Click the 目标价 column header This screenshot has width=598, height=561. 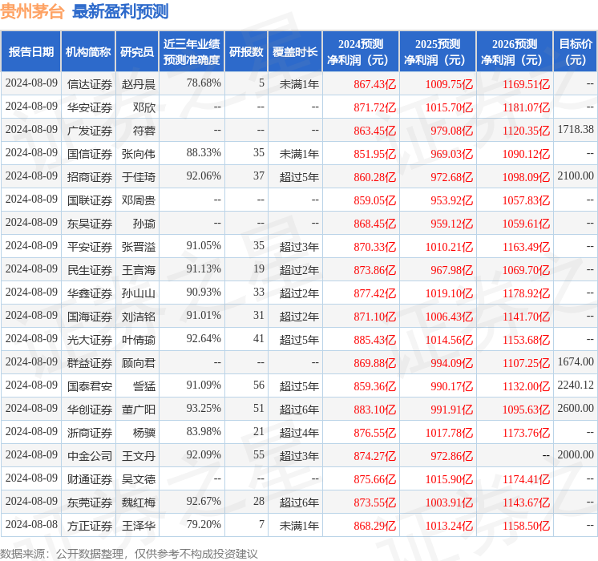point(575,51)
